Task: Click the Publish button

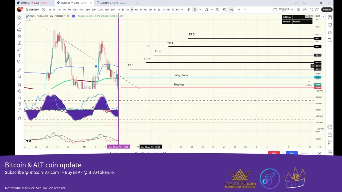Action: [x=327, y=10]
